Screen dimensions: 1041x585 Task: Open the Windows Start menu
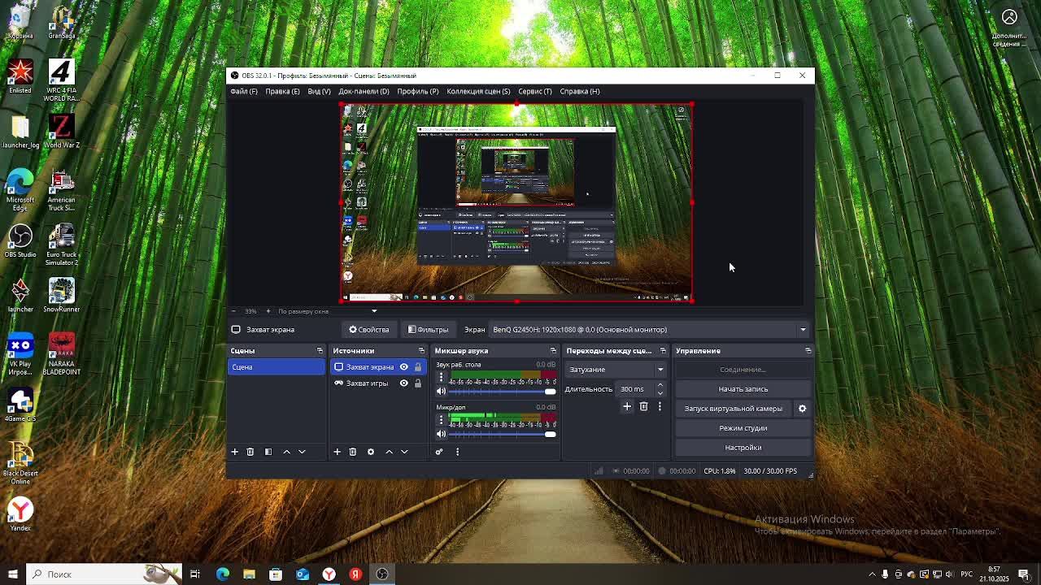(x=12, y=574)
